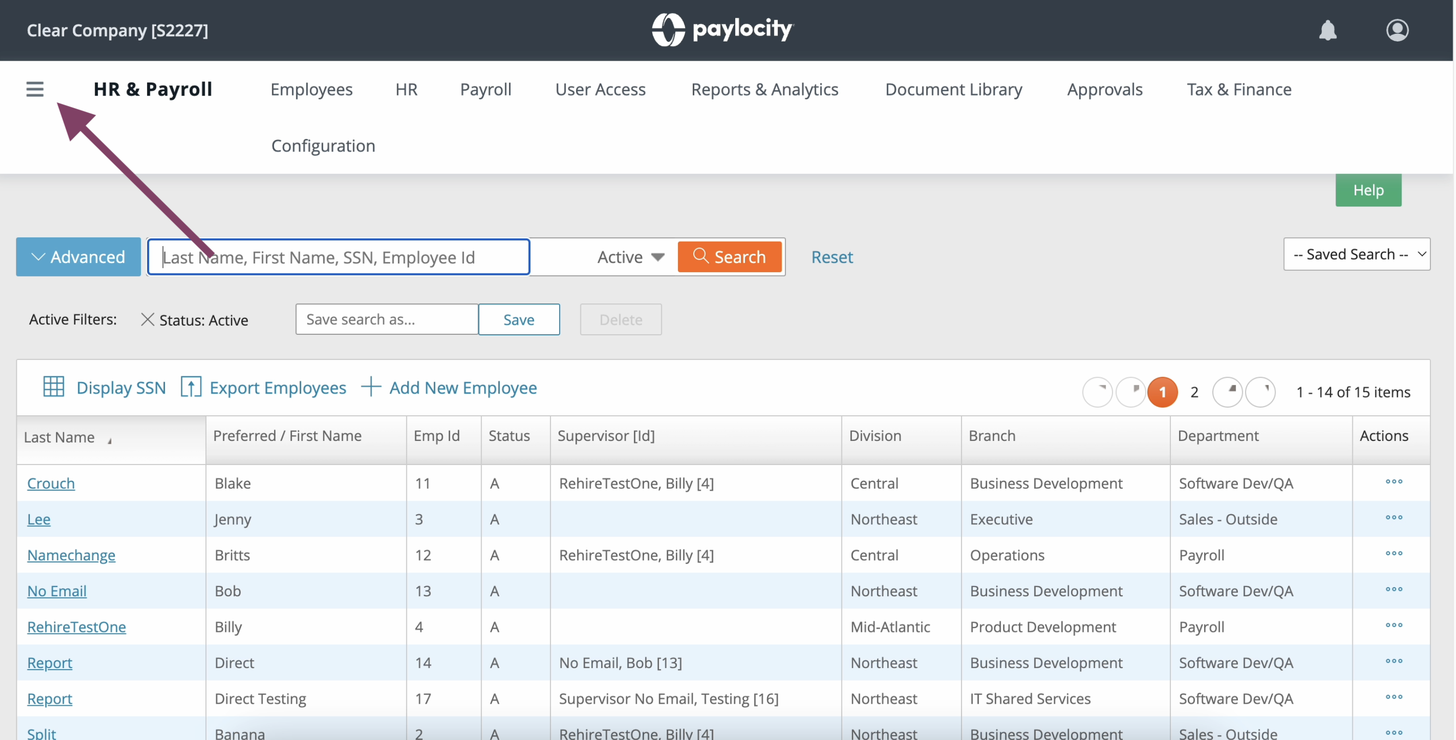Open employee Namechange record
Screen dimensions: 1456x740
pyautogui.click(x=71, y=555)
